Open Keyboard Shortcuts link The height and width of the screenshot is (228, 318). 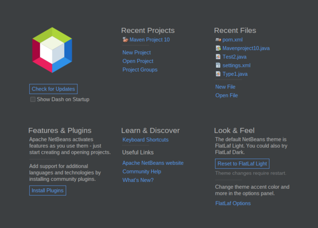tap(145, 139)
